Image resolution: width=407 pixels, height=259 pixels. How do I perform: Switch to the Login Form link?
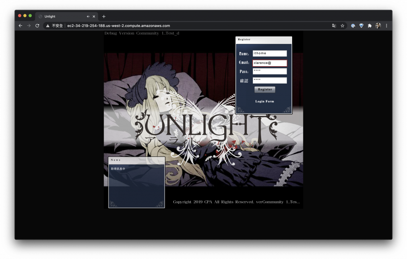click(264, 101)
